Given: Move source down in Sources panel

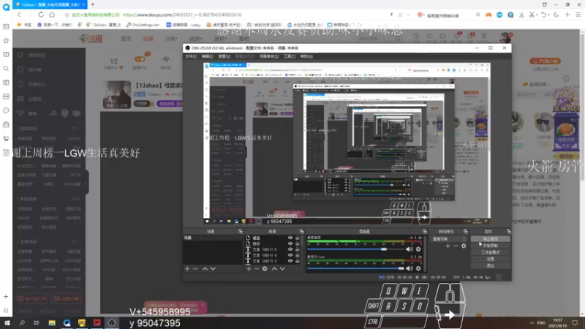Looking at the screenshot, I should (282, 268).
